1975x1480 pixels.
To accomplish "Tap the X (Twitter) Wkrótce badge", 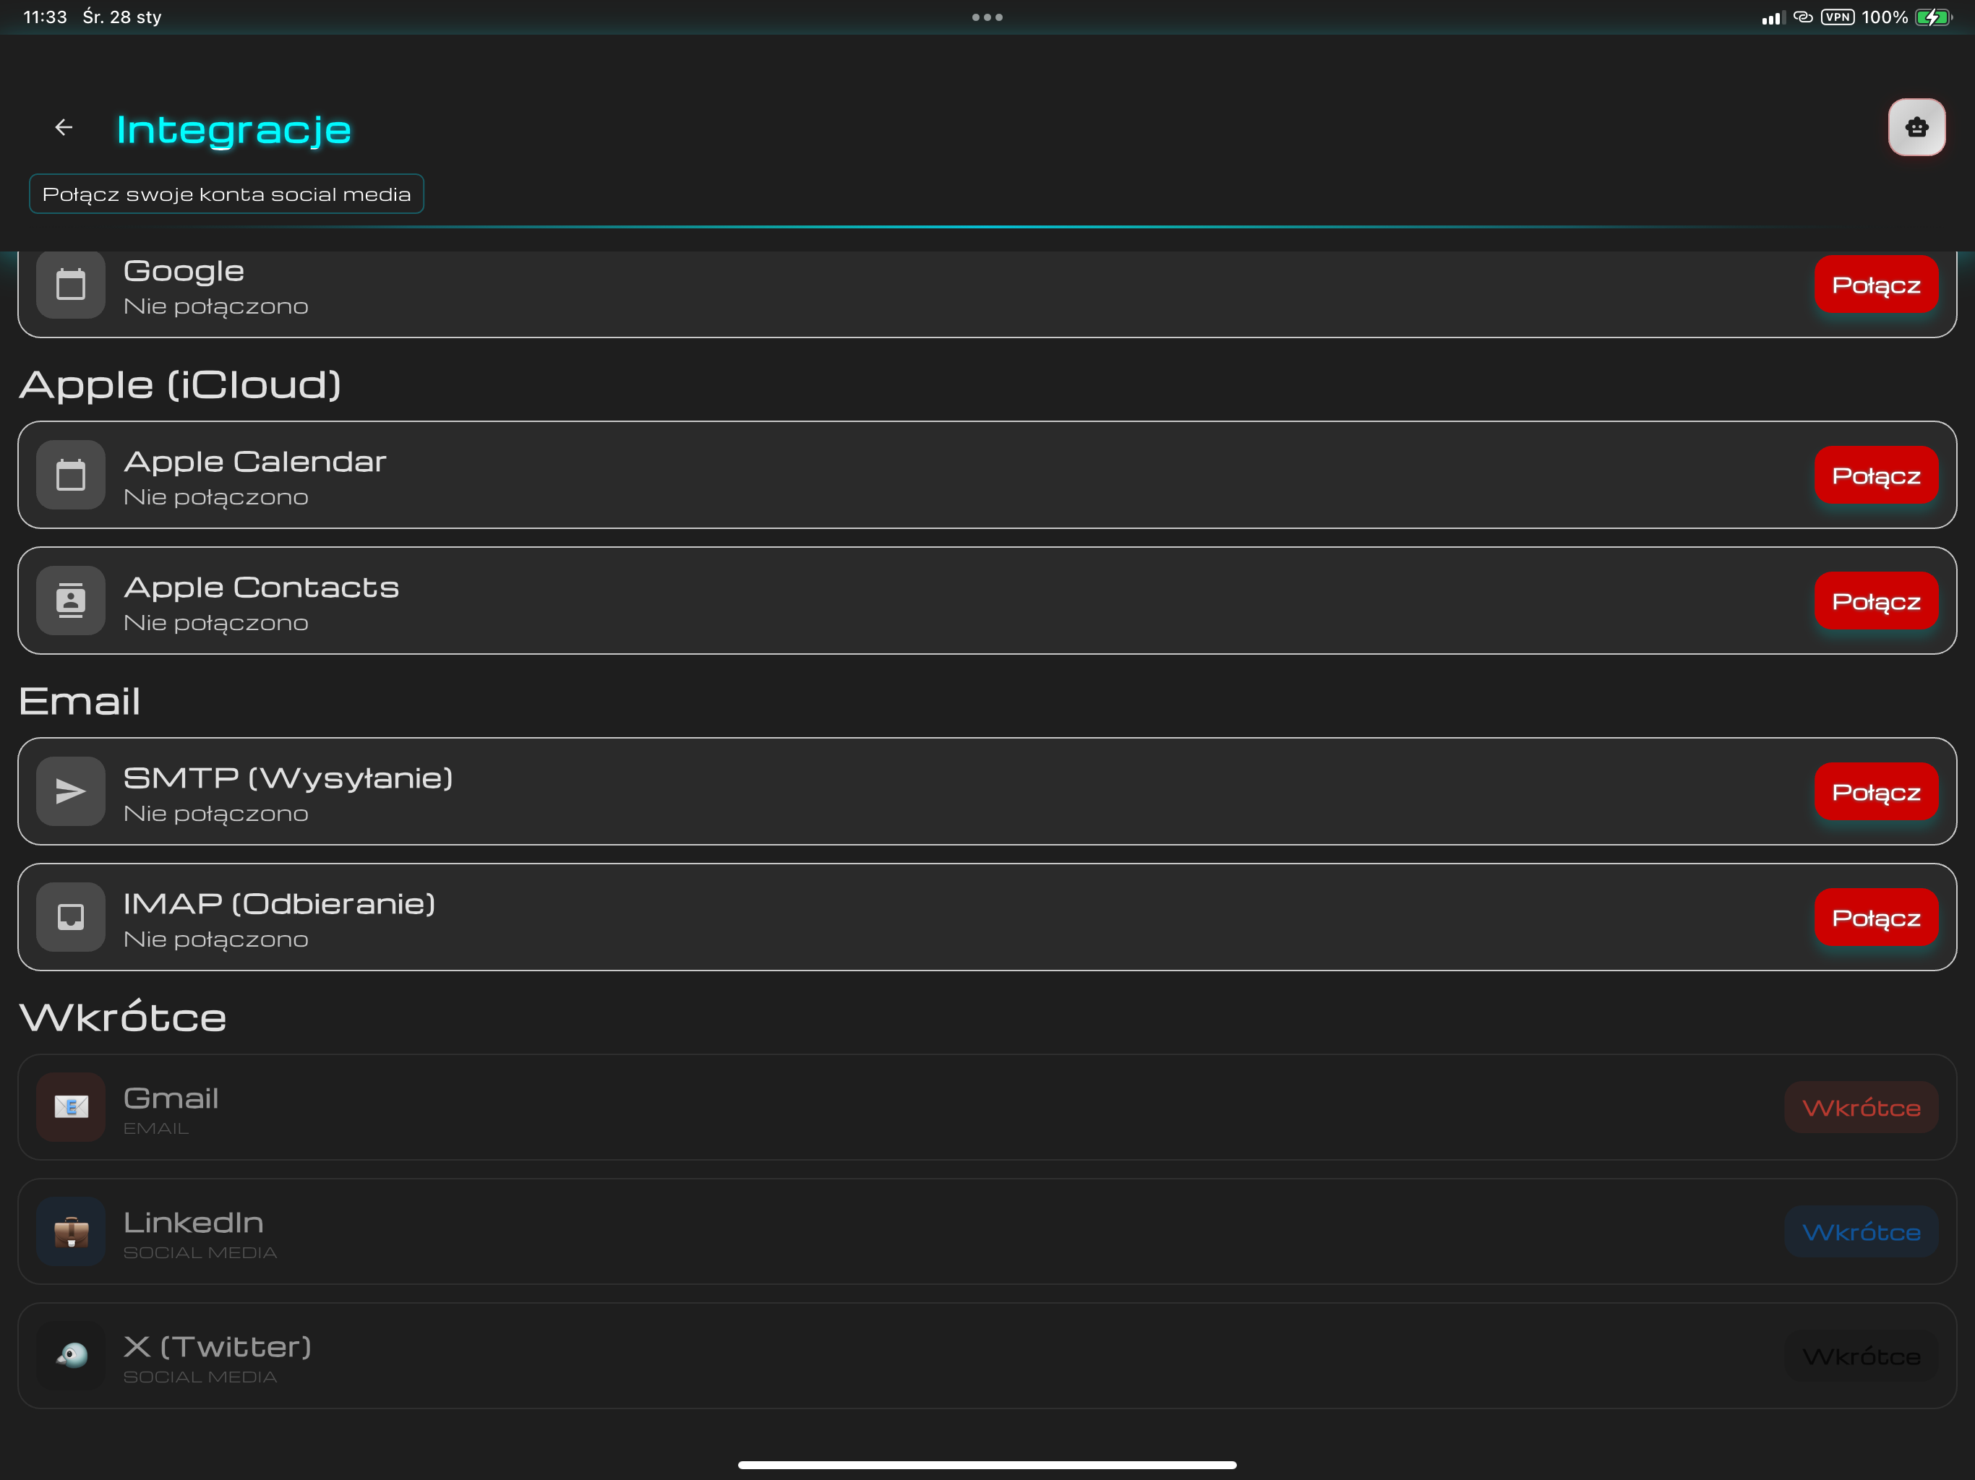I will pos(1861,1356).
